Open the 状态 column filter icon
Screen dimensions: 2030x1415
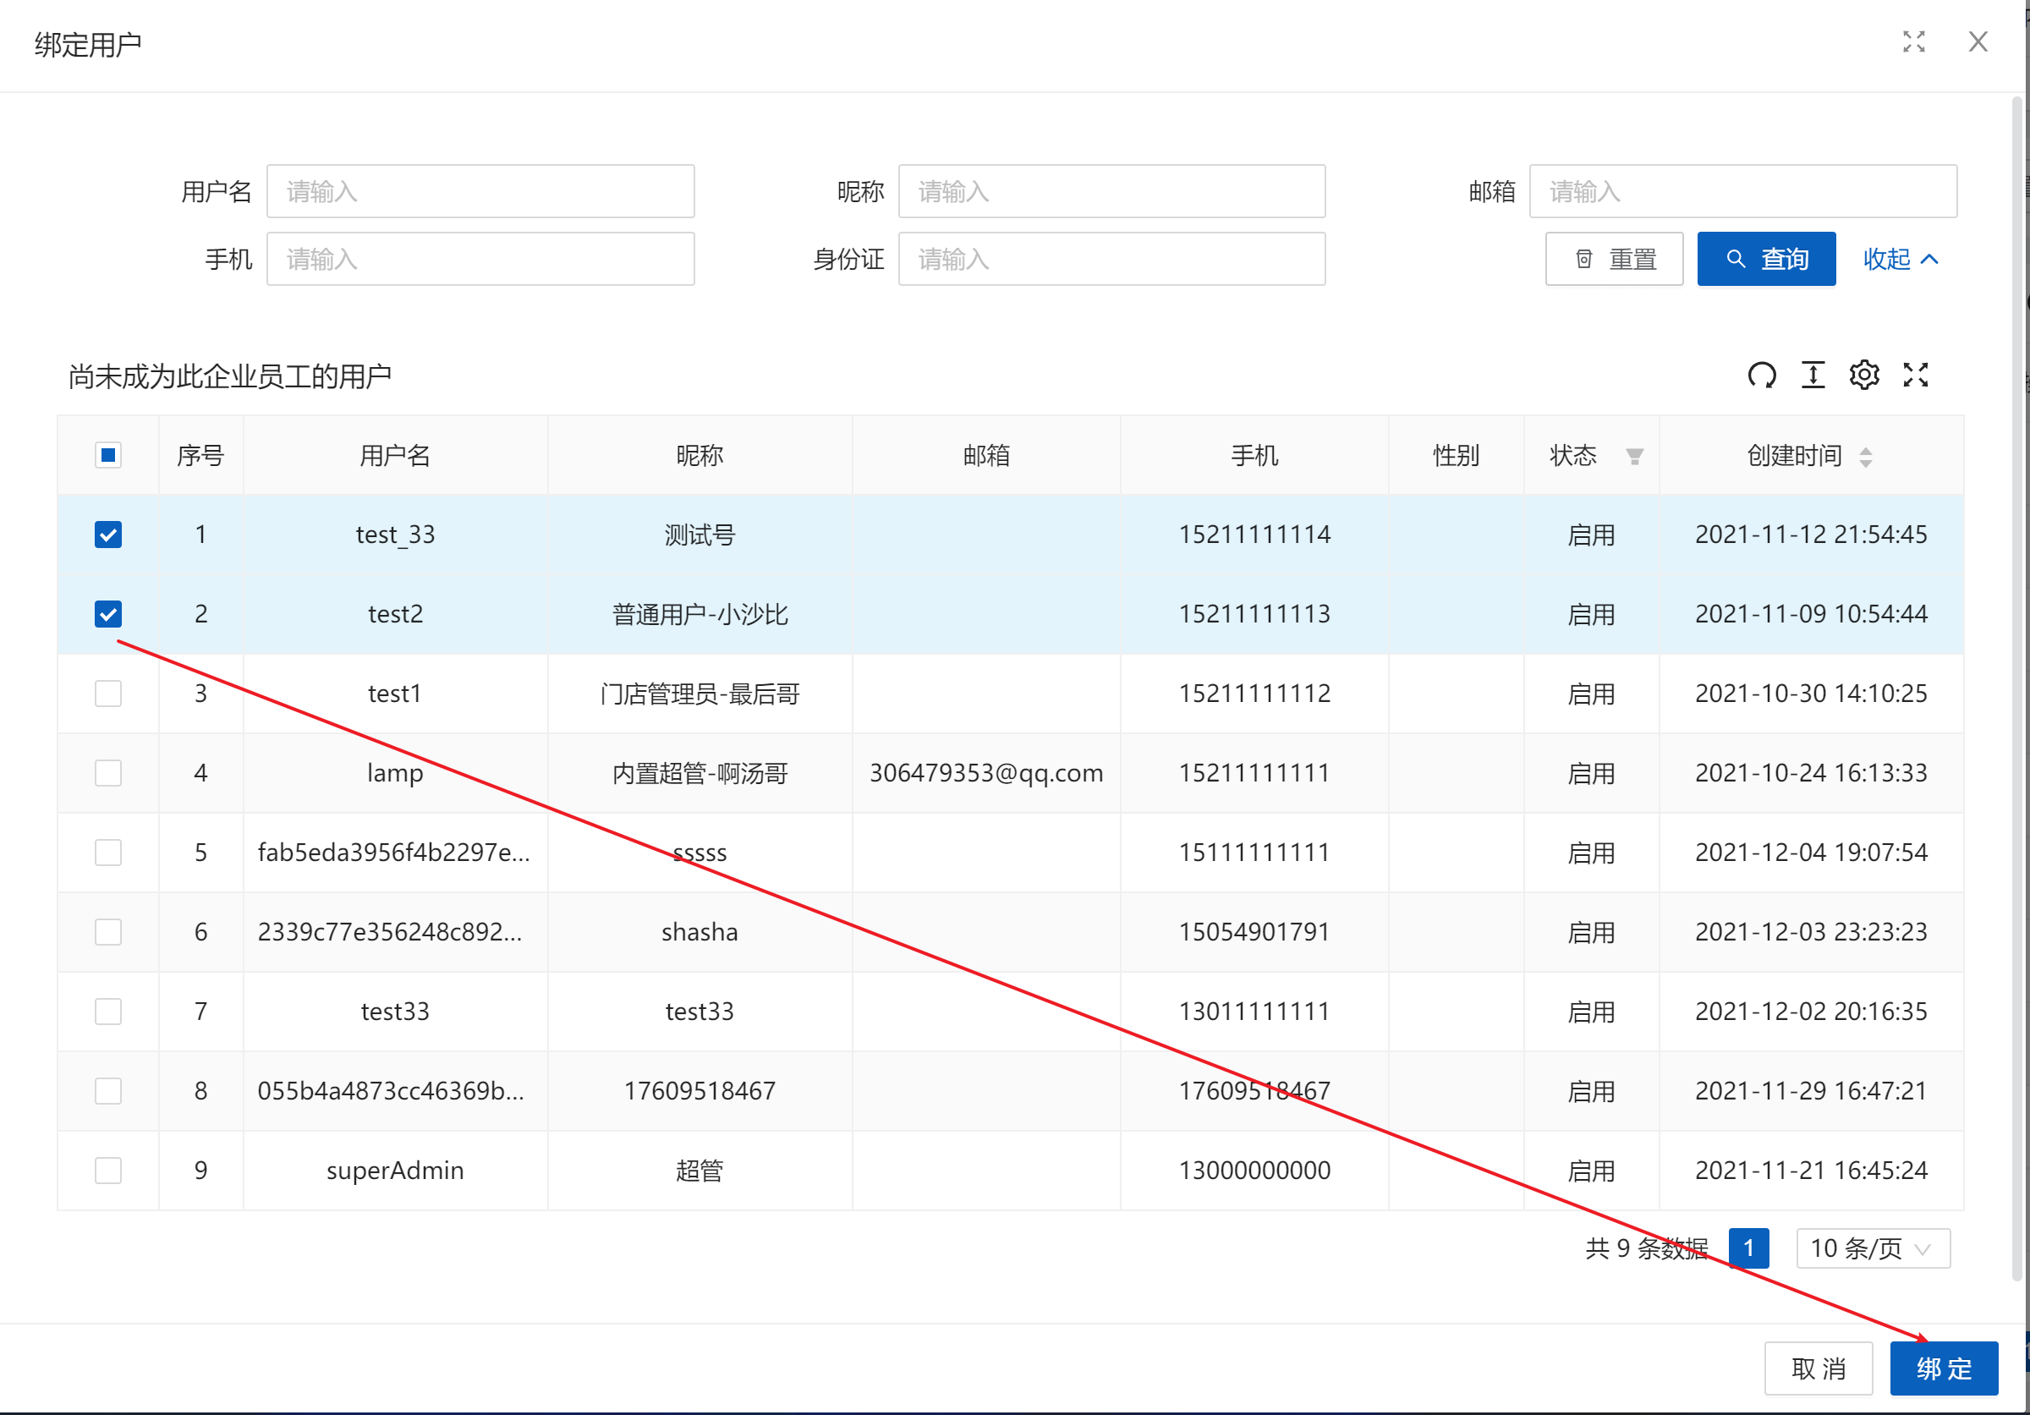pos(1634,456)
